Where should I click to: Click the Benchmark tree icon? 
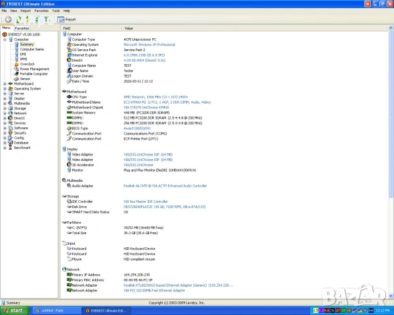(x=11, y=148)
